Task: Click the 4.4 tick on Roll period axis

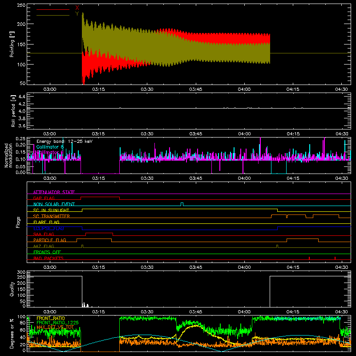Action: click(x=22, y=97)
